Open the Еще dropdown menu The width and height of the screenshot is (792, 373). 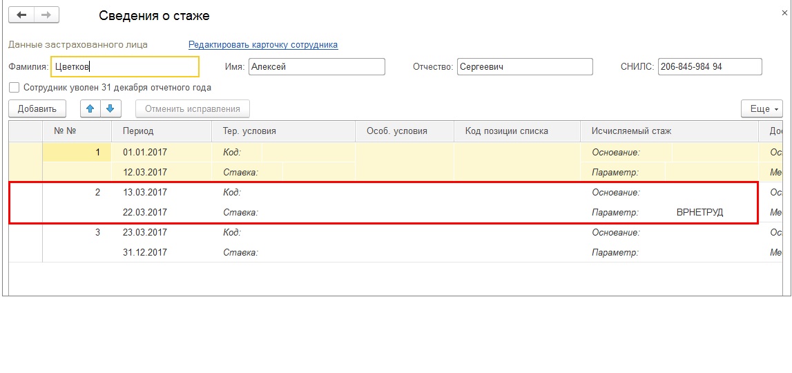pos(762,108)
